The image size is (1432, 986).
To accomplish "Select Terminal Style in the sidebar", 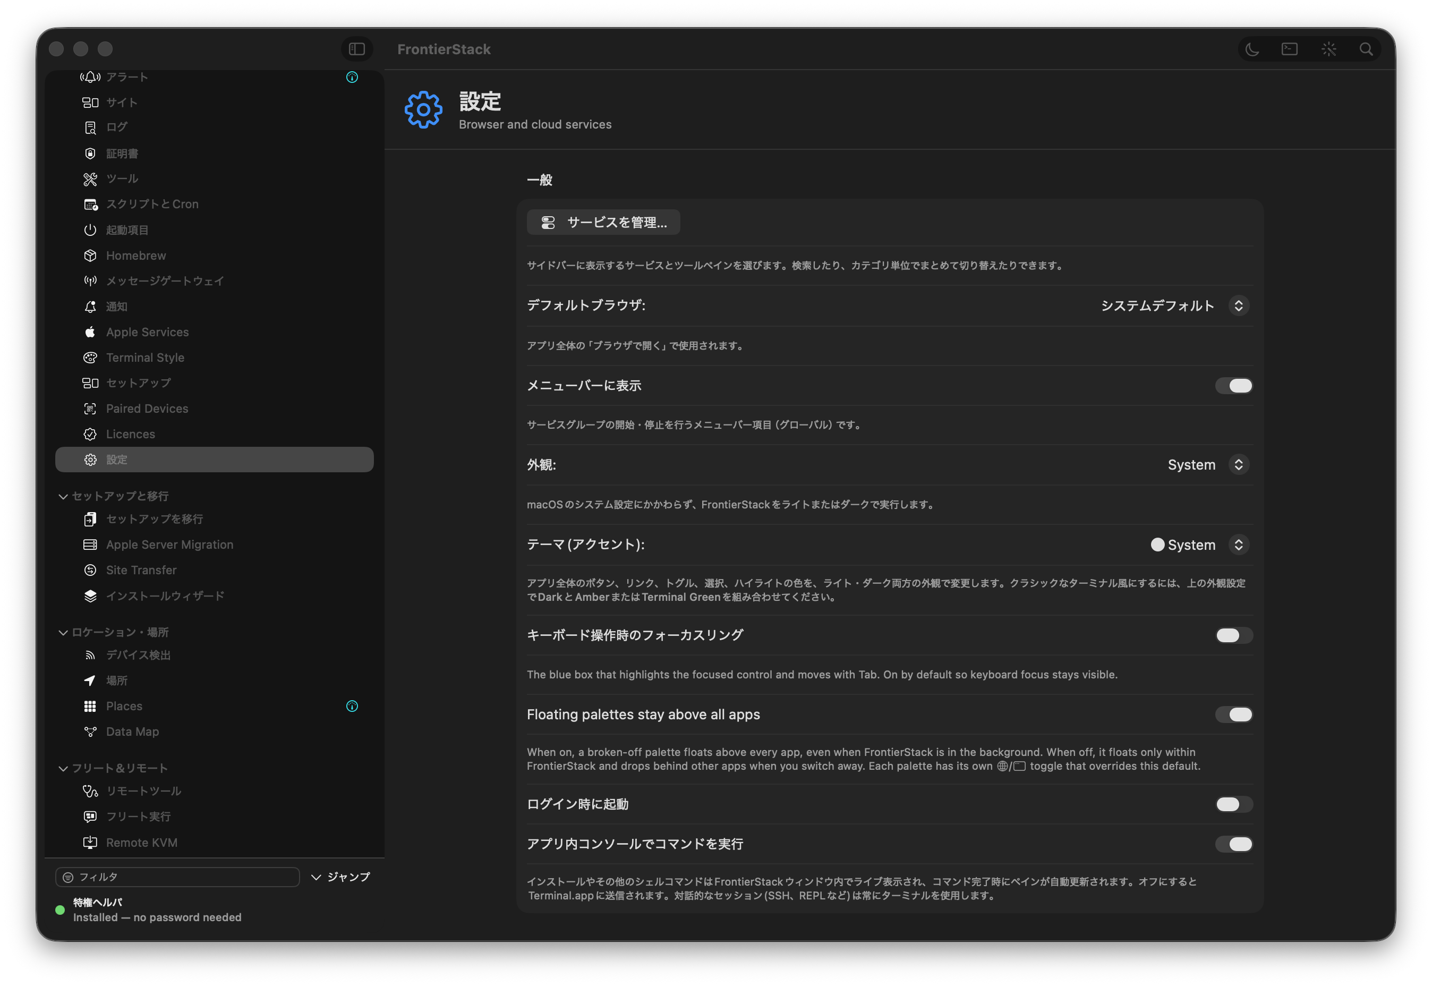I will click(214, 358).
